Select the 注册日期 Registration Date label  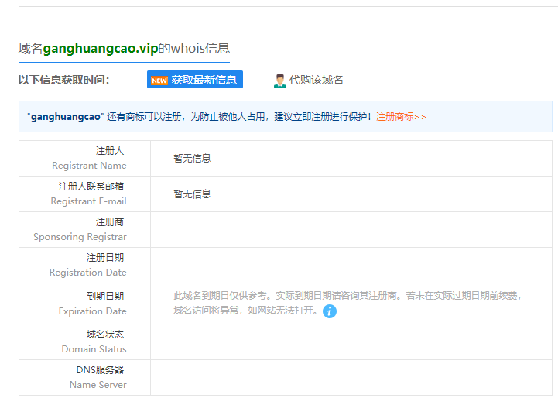pos(88,265)
